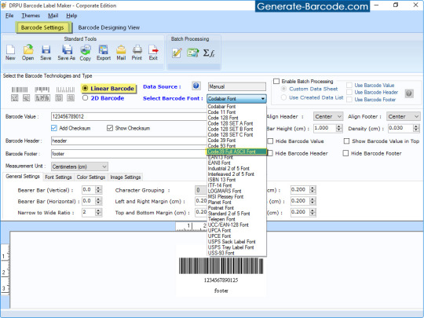Open the Mail menu
Viewport: 424px width, 318px height.
coord(53,16)
